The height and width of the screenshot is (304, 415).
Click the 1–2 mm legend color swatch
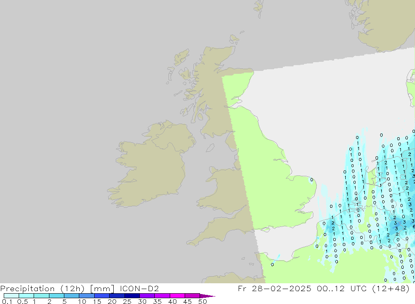coord(41,296)
